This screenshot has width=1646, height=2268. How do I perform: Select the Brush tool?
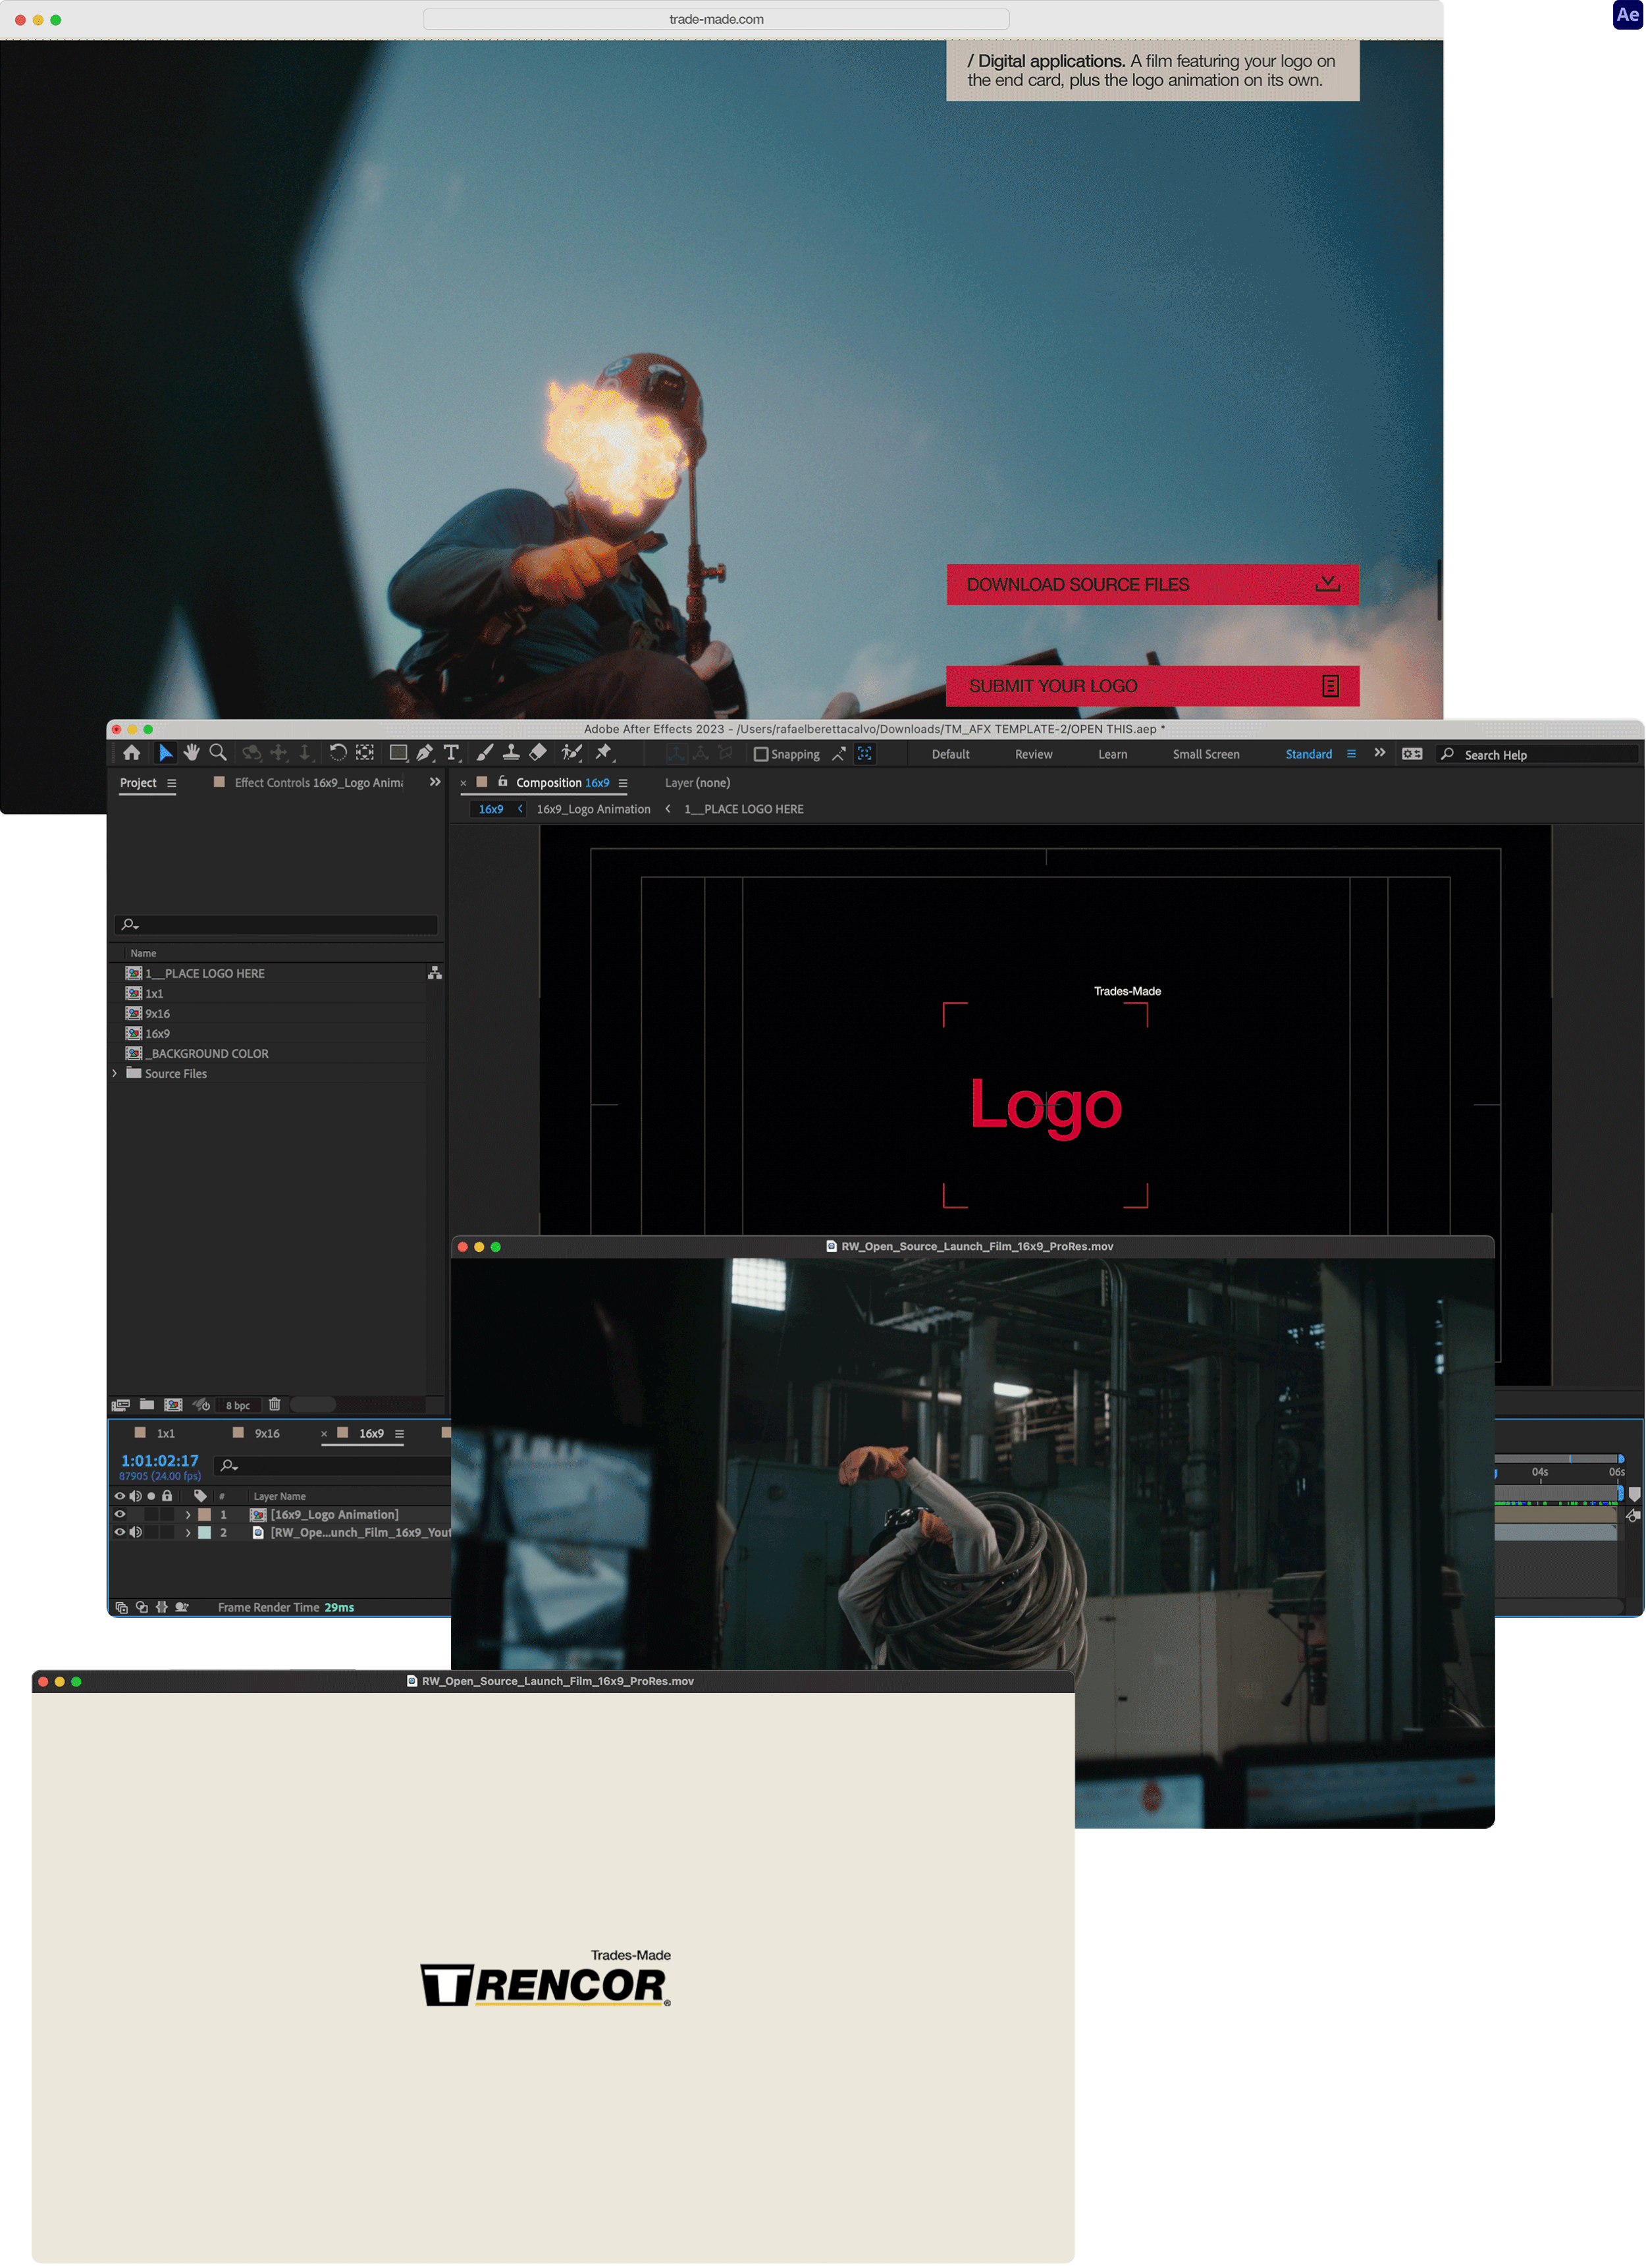click(x=485, y=753)
